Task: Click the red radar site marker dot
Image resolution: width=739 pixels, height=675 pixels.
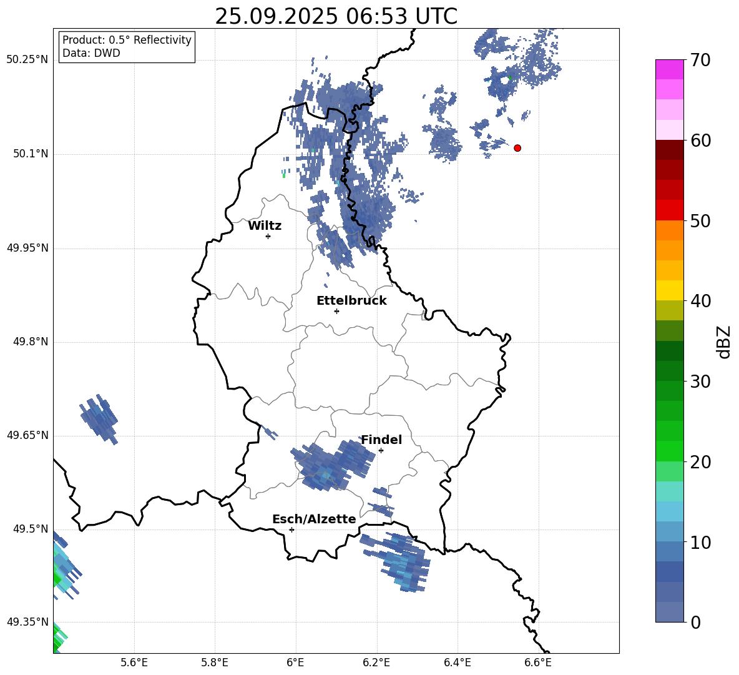Action: click(x=517, y=148)
